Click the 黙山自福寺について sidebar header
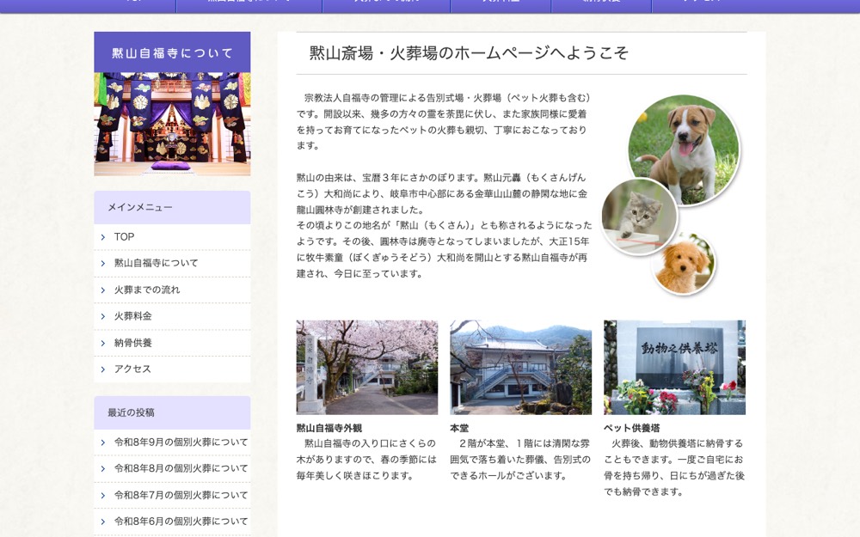 tap(172, 52)
